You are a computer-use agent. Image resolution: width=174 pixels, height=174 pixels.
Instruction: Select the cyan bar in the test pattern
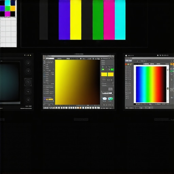(120, 20)
